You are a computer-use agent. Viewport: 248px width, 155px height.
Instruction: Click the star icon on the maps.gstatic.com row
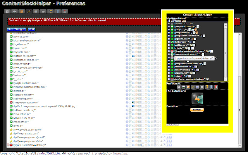(x=11, y=133)
